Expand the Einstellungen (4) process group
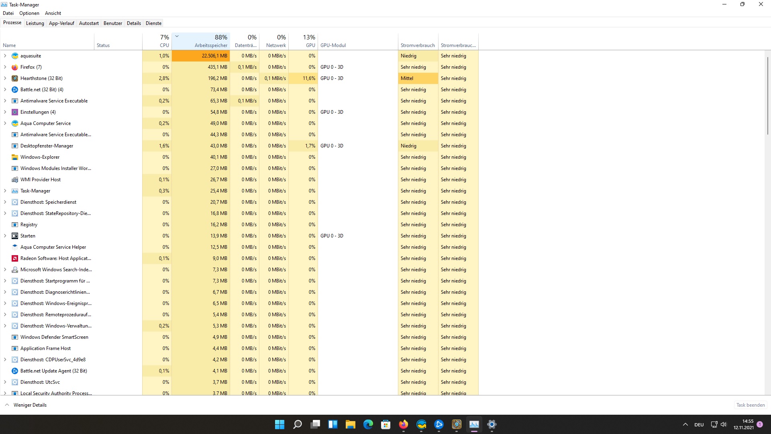The width and height of the screenshot is (771, 434). [5, 112]
